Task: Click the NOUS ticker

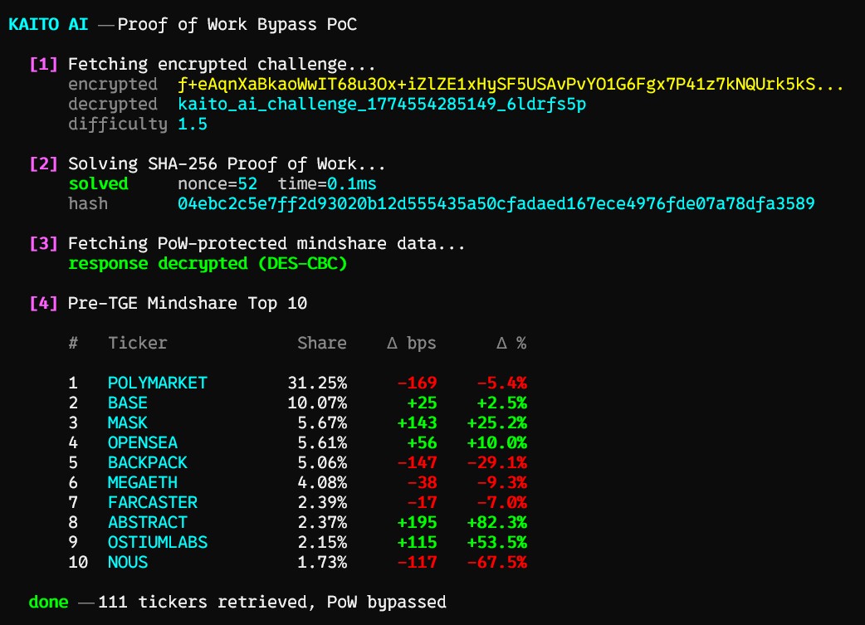Action: coord(128,562)
